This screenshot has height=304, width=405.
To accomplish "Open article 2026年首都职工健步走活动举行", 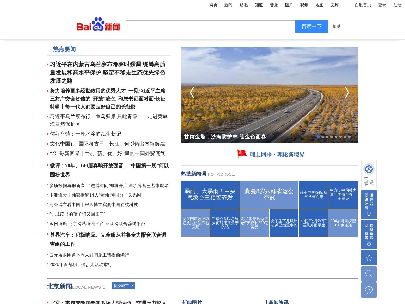I will (x=81, y=264).
